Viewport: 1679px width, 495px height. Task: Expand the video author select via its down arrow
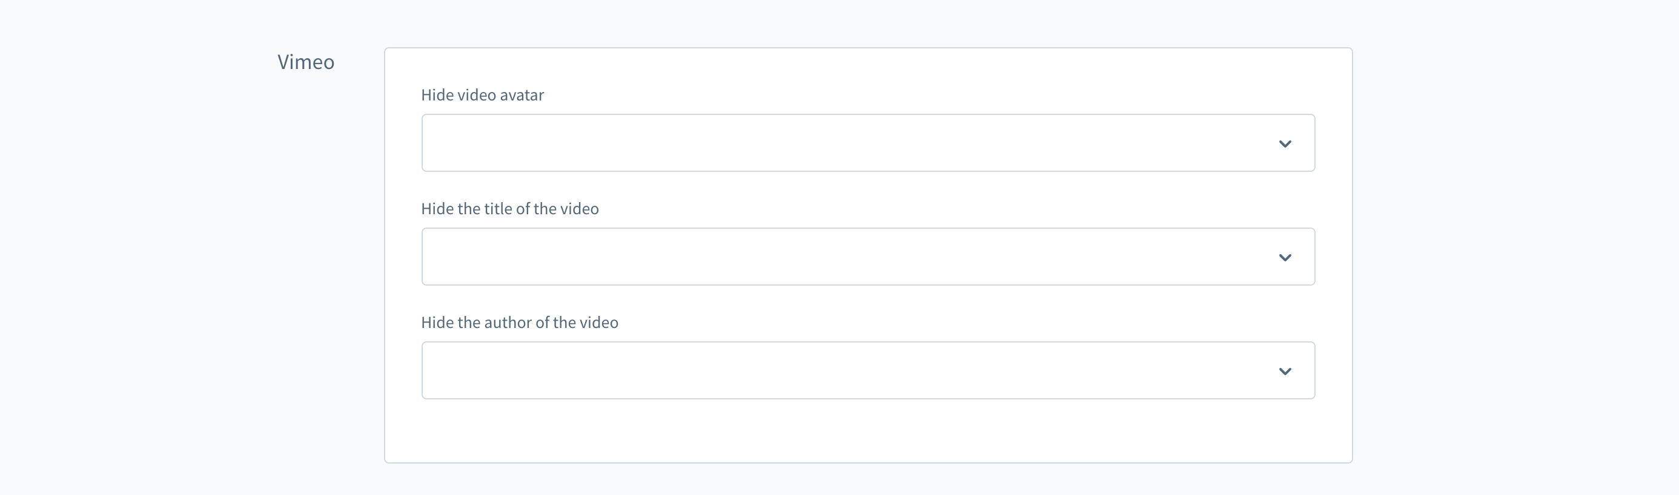[x=1285, y=372]
